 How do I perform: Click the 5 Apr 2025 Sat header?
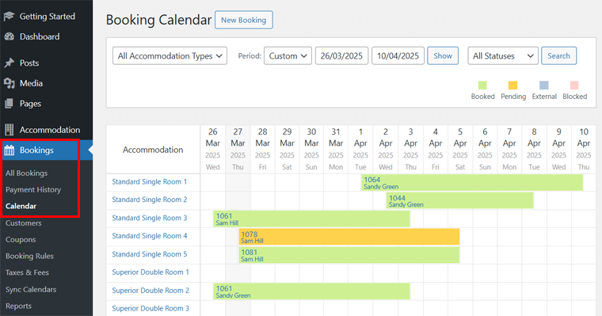click(460, 149)
